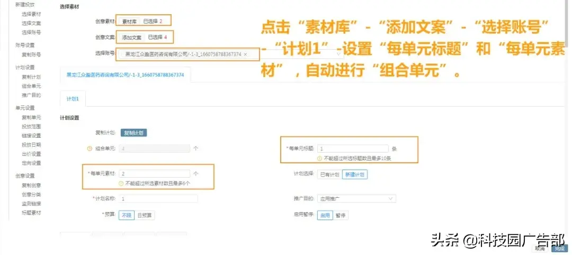
Task: Open 选择素材 in the sidebar
Action: [31, 14]
